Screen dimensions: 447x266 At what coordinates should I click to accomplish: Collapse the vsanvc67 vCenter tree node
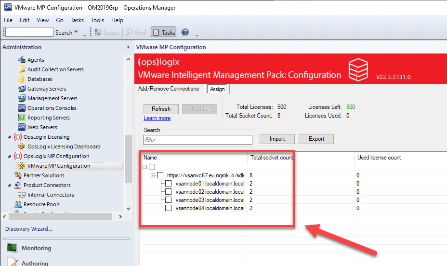[x=153, y=175]
